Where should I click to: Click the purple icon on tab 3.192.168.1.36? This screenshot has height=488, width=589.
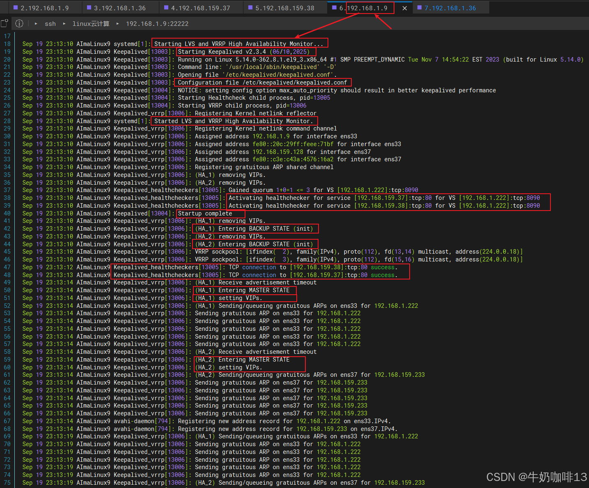89,7
